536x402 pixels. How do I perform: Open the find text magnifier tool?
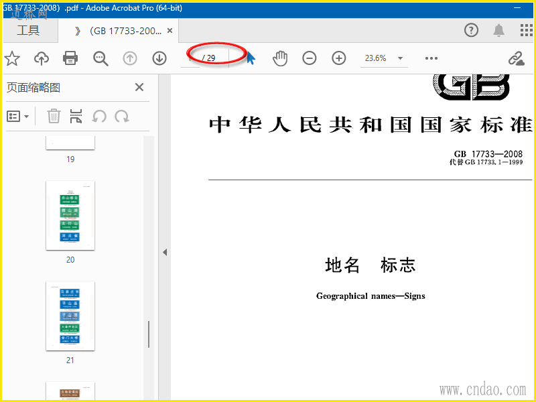tap(100, 58)
